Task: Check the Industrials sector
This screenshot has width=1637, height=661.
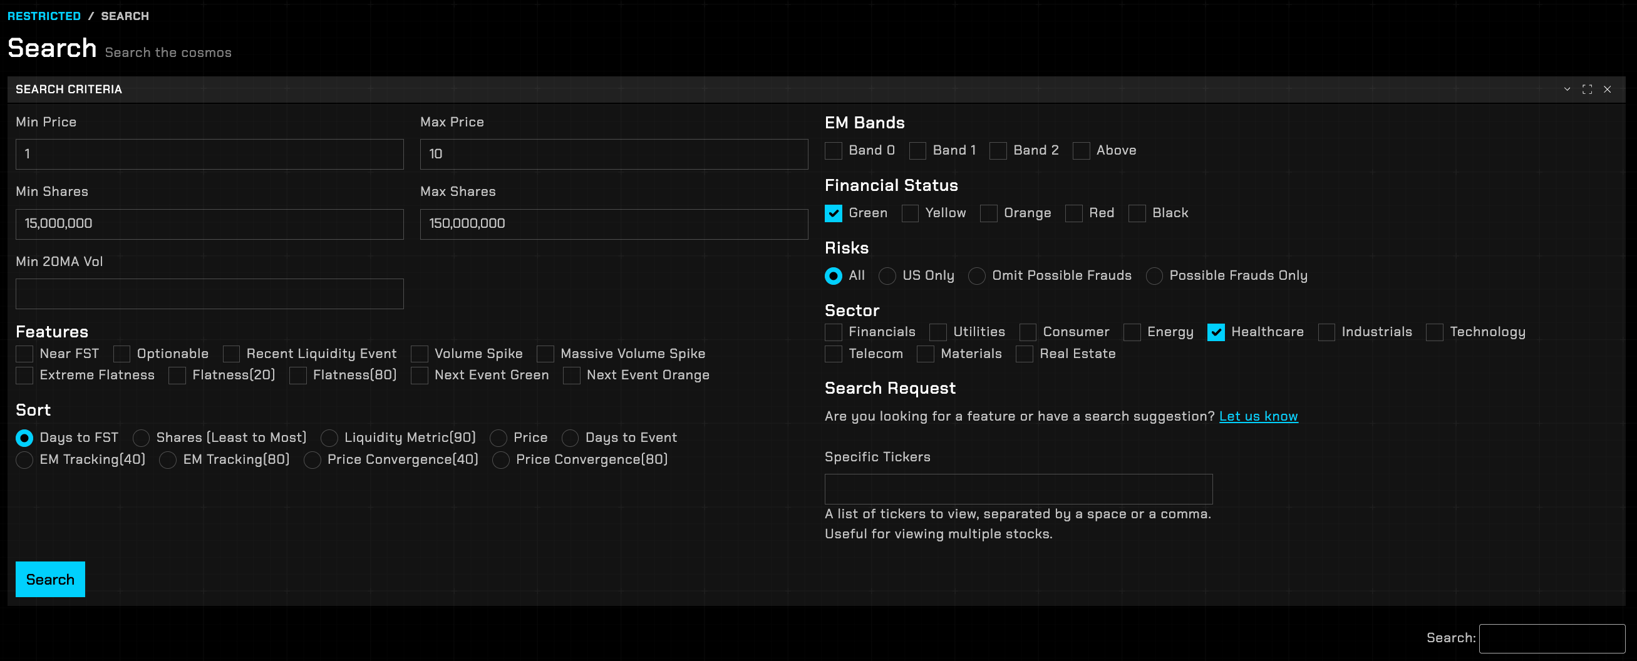Action: point(1326,332)
